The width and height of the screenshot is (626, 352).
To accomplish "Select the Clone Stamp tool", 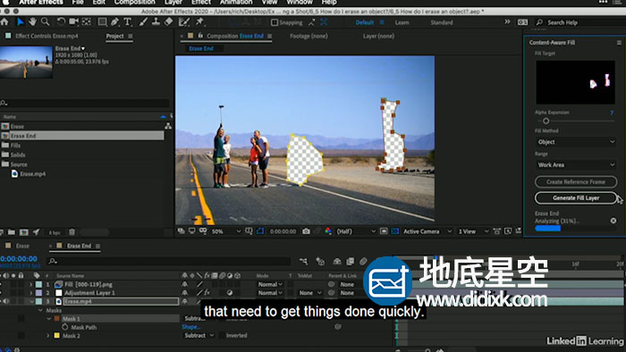I will click(x=156, y=22).
